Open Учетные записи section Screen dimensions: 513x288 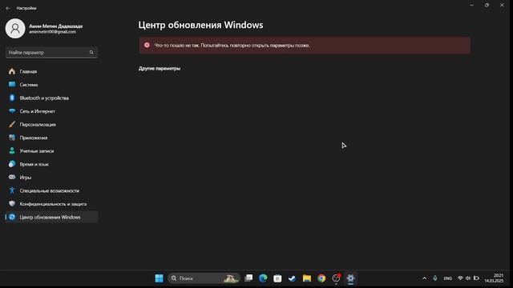coord(51,151)
